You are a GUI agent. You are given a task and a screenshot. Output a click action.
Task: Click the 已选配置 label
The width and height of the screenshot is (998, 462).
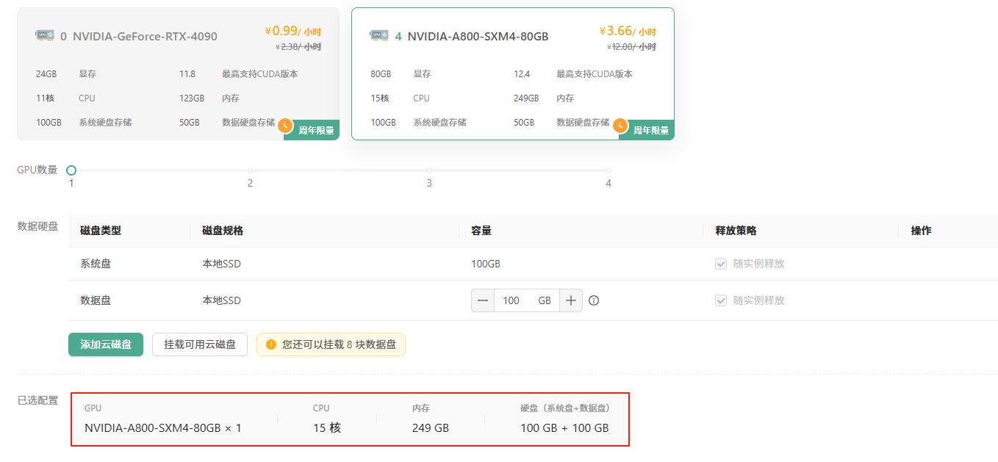coord(37,400)
